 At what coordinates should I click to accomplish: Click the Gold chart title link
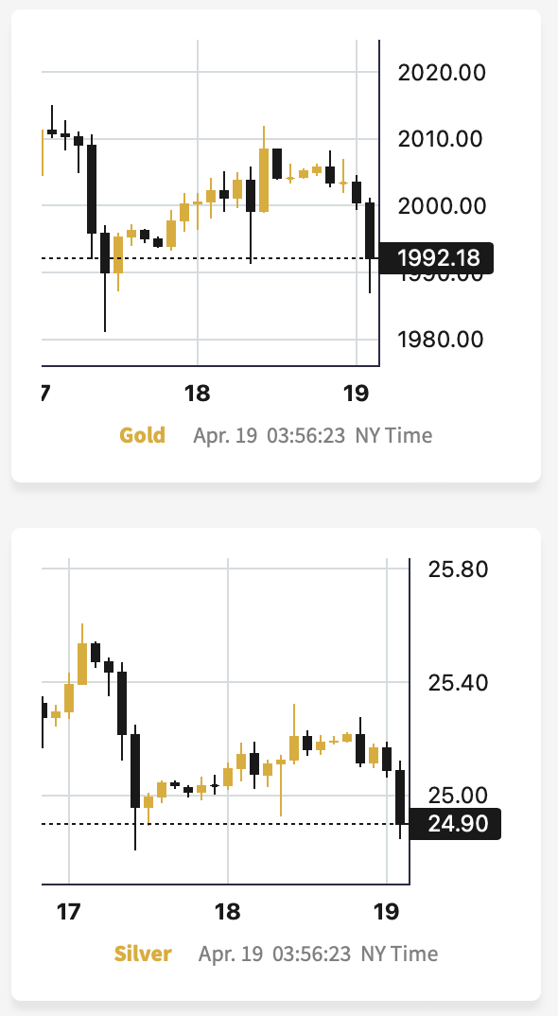point(142,435)
